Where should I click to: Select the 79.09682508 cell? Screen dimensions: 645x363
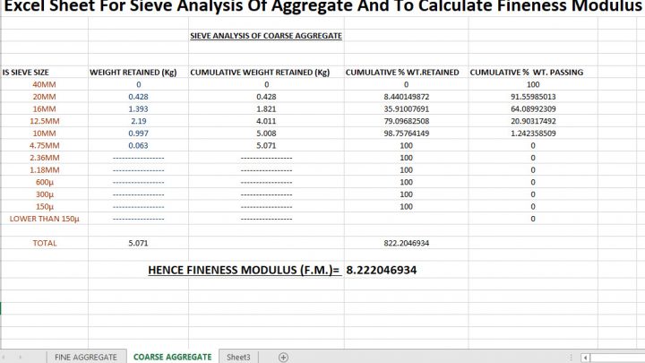pyautogui.click(x=407, y=121)
